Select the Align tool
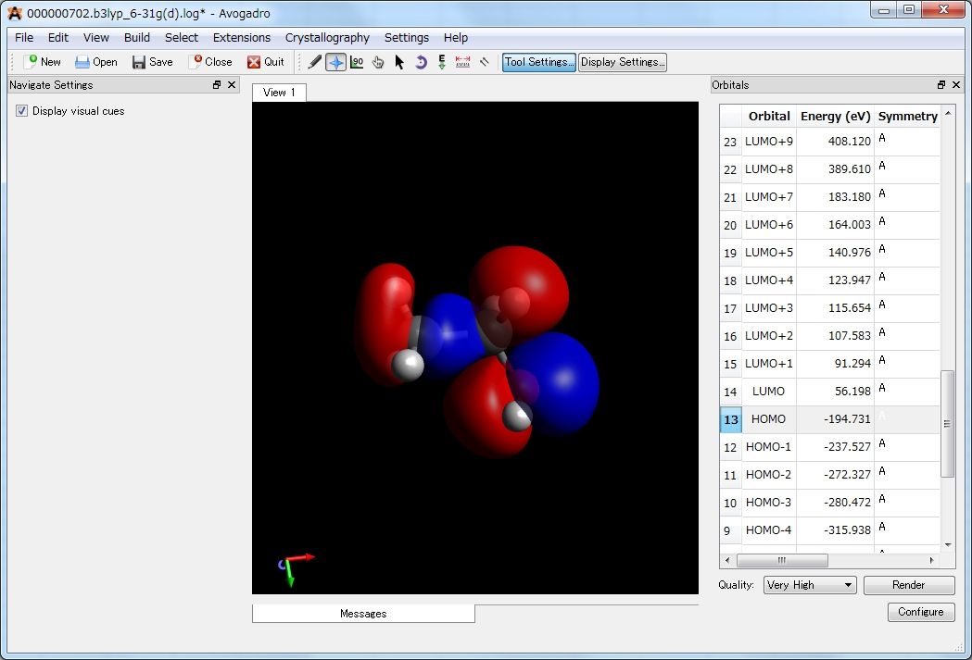This screenshot has height=660, width=972. pyautogui.click(x=483, y=62)
